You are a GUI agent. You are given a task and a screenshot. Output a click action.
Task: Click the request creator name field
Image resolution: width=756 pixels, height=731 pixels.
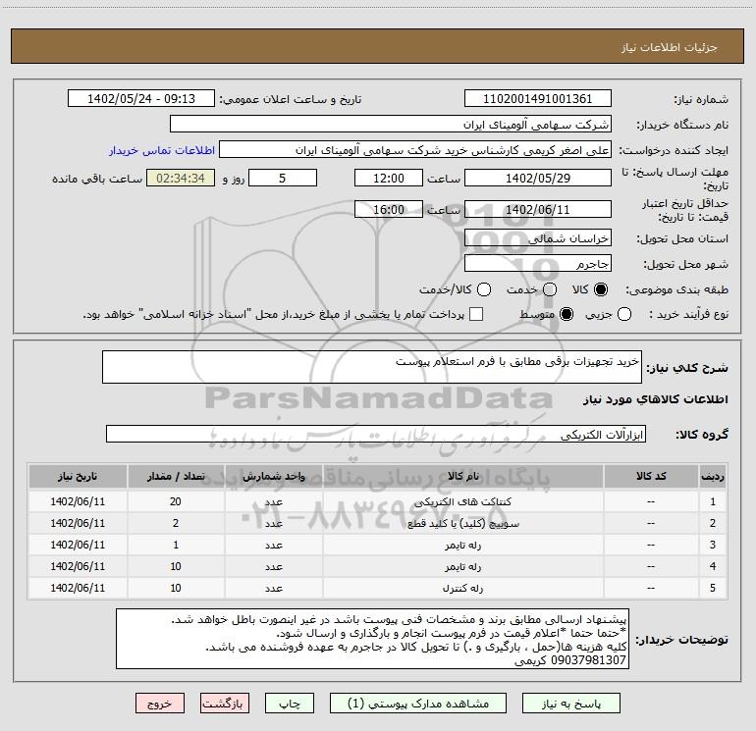(x=415, y=149)
